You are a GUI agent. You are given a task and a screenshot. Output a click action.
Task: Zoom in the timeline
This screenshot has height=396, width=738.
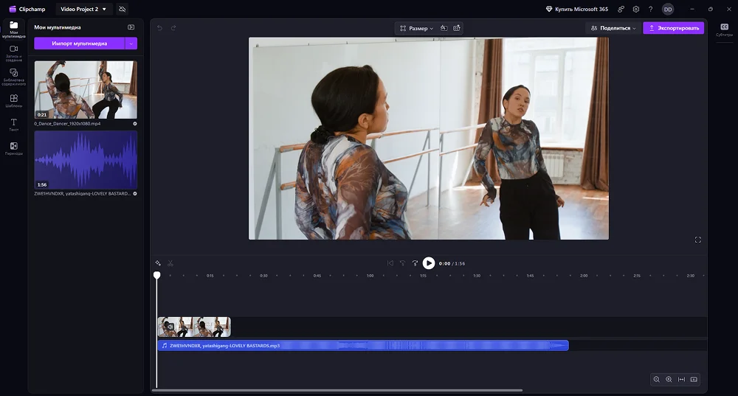tap(669, 380)
